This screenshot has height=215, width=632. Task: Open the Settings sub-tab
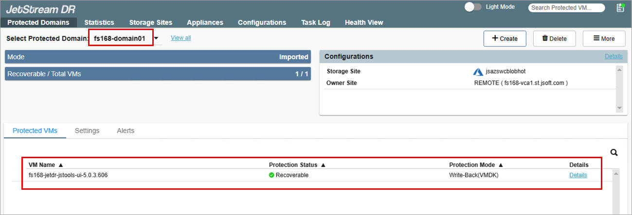point(87,131)
